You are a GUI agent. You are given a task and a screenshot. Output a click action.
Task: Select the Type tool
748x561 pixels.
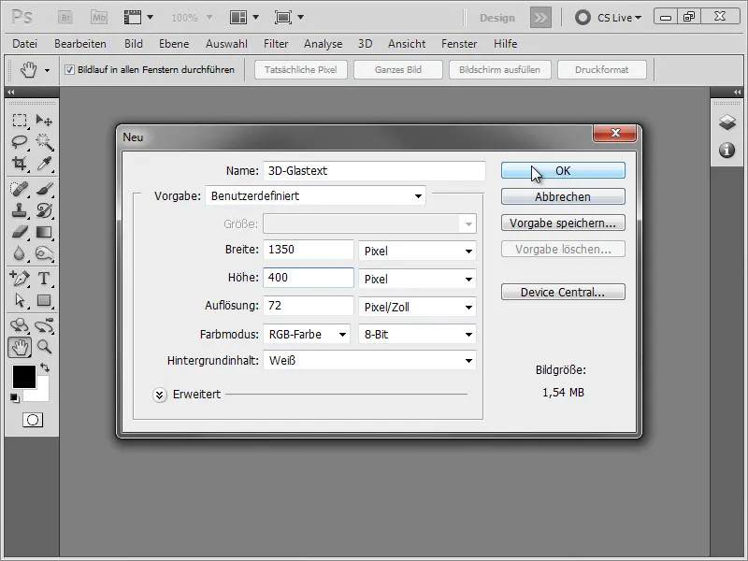[x=44, y=278]
